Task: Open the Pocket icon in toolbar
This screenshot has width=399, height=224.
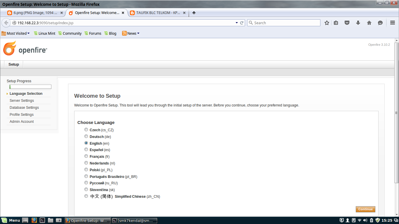Action: tap(347, 23)
